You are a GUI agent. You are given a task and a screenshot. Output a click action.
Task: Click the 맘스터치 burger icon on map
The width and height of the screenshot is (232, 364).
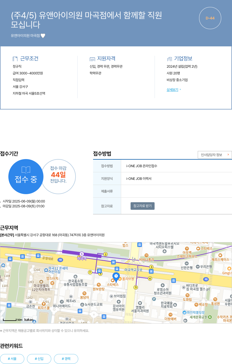coord(52,283)
